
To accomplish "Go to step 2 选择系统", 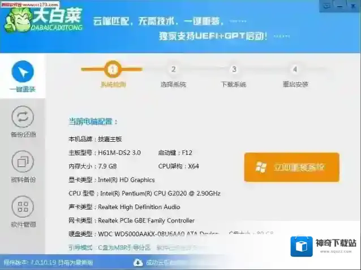I will tap(173, 70).
